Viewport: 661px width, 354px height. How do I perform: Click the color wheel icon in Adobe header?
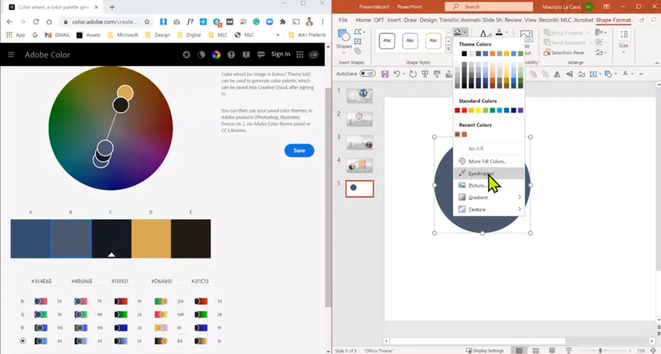coord(216,55)
